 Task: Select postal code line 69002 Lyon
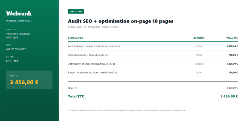pos(12,38)
